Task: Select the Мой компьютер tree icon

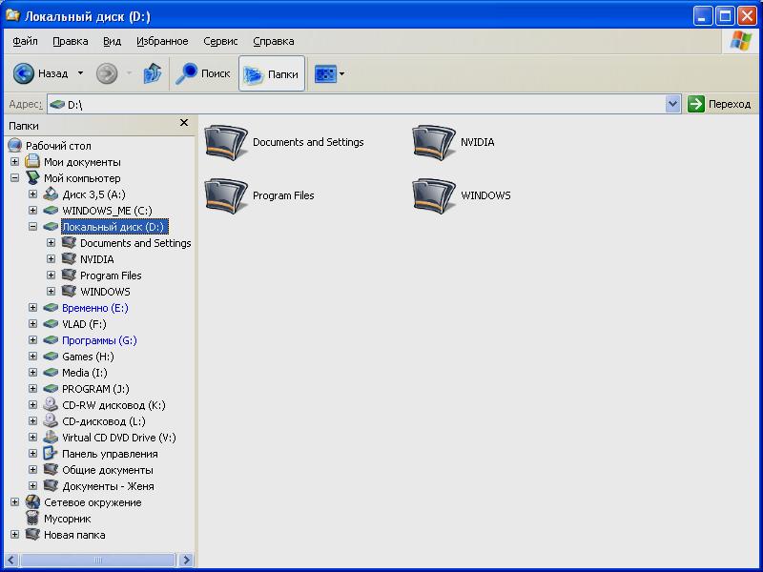Action: [x=32, y=178]
